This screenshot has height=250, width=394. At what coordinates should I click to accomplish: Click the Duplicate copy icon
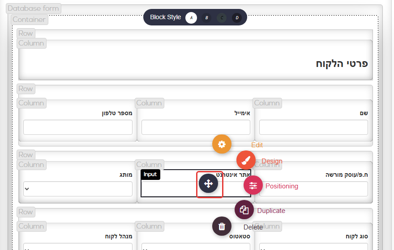(x=244, y=210)
